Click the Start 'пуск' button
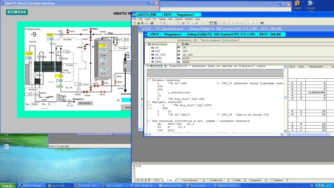 (8, 186)
